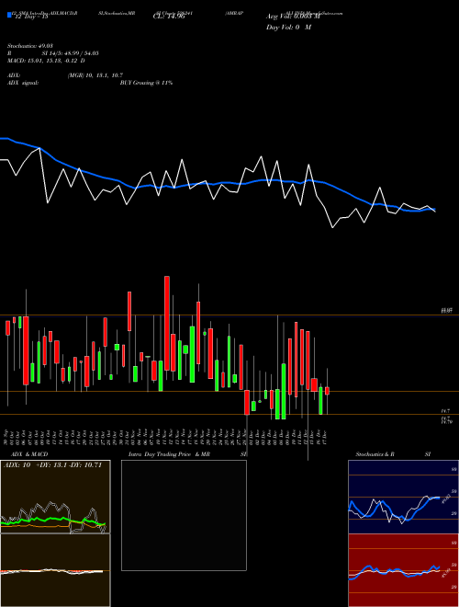Open the red RSI mini chart
This screenshot has height=607, width=459.
(x=403, y=570)
